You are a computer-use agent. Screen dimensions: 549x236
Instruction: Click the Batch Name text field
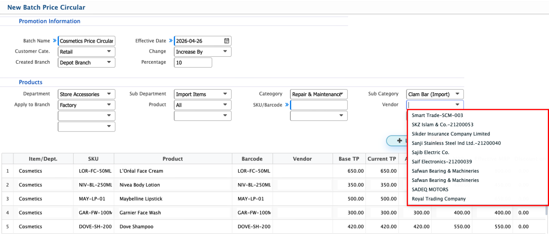tap(87, 41)
